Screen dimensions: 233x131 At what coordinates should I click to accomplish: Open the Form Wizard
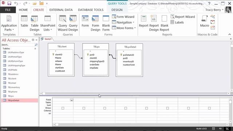click(123, 17)
